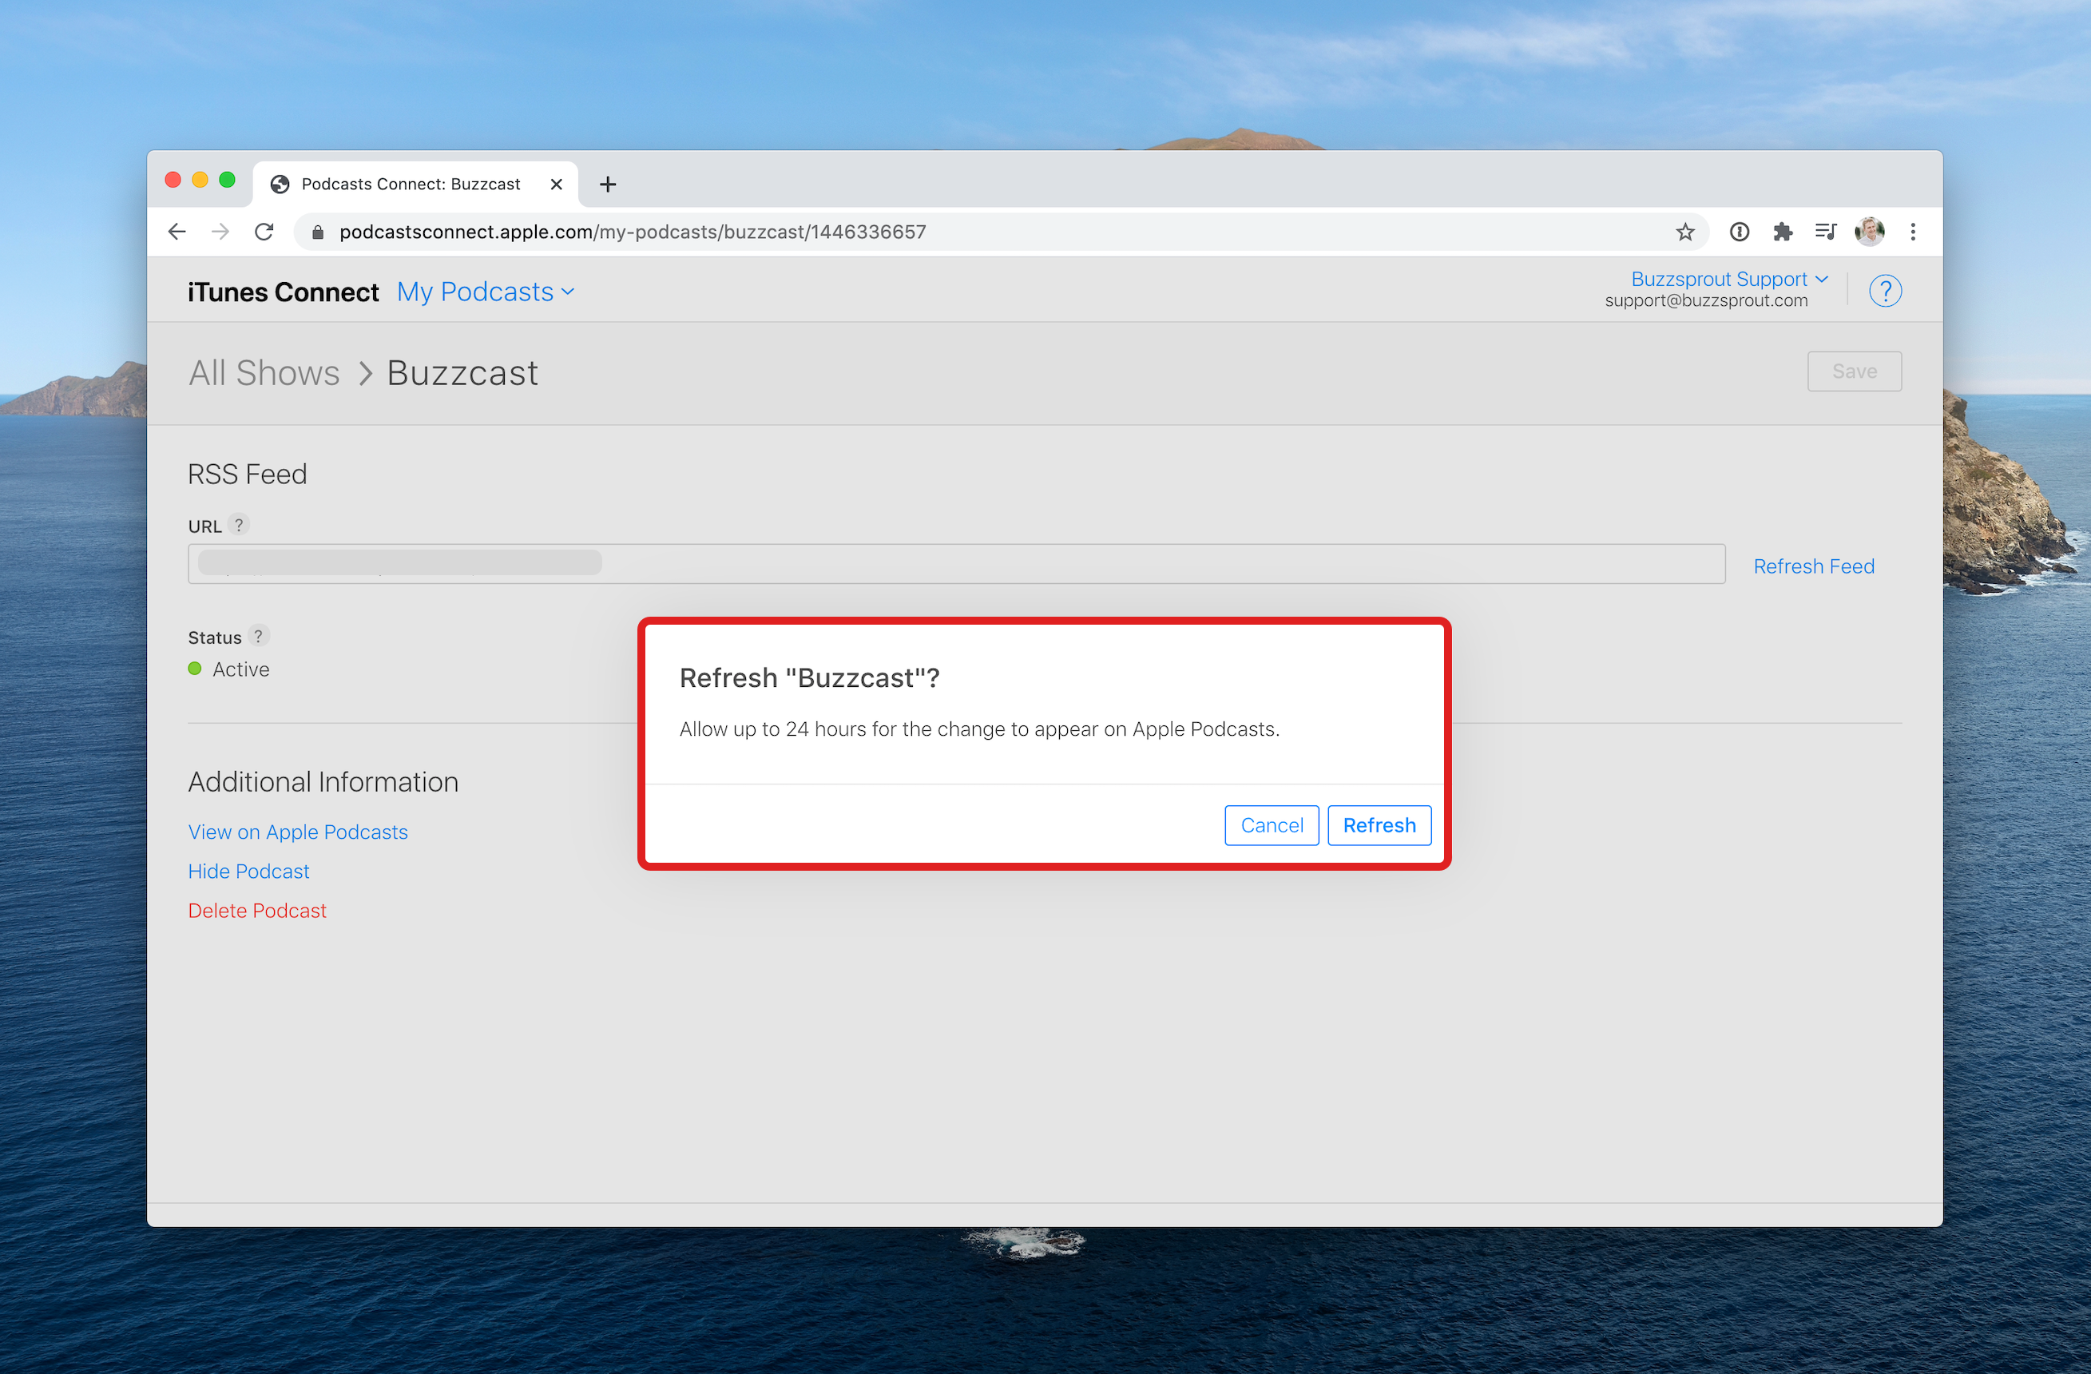The height and width of the screenshot is (1374, 2091).
Task: Maximize the window with green button
Action: [227, 180]
